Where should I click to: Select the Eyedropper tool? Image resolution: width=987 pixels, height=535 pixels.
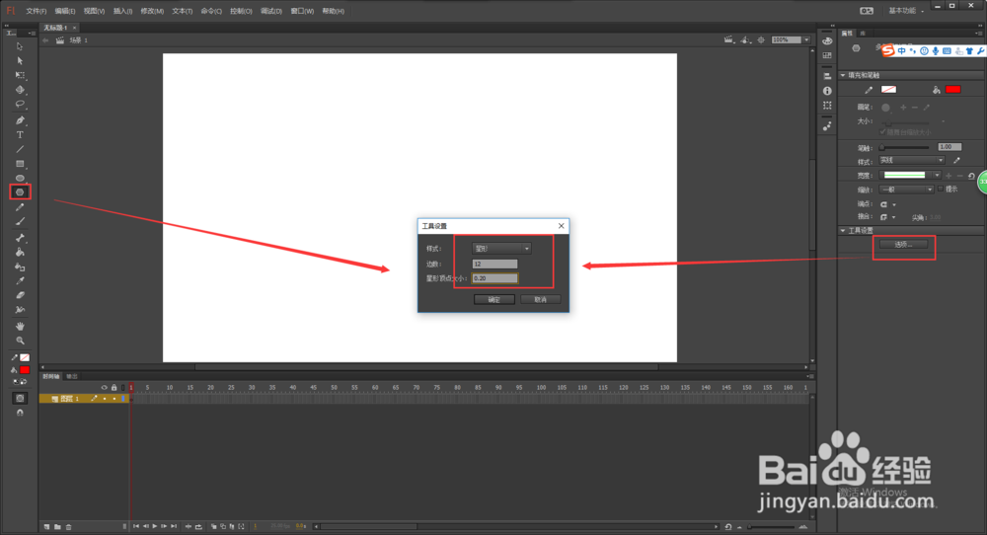tap(20, 280)
